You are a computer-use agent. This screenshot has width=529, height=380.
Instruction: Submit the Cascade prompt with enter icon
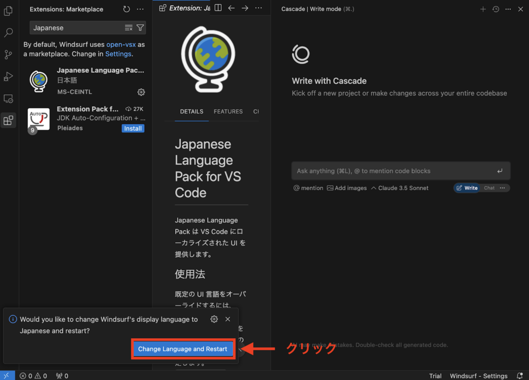point(500,171)
